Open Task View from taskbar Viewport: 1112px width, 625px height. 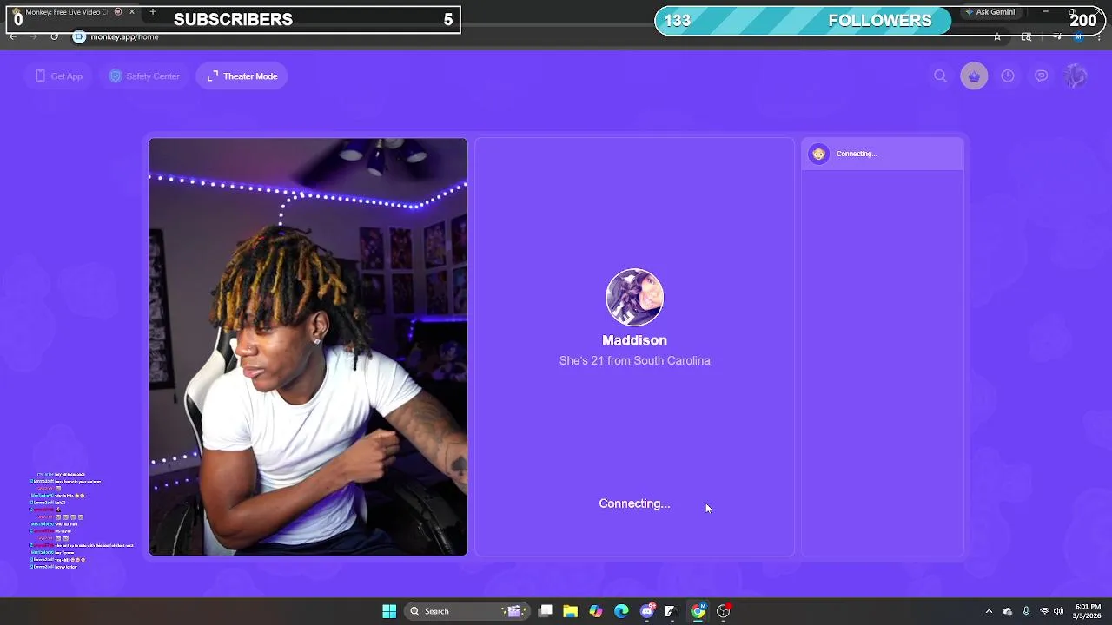pyautogui.click(x=546, y=611)
